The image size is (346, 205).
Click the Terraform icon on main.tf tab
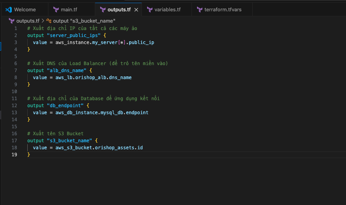pyautogui.click(x=56, y=9)
